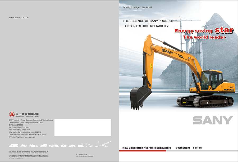Click "THE ESSENCE OF SANY PRODUCT" heading
238x162 pixels.
coord(148,21)
